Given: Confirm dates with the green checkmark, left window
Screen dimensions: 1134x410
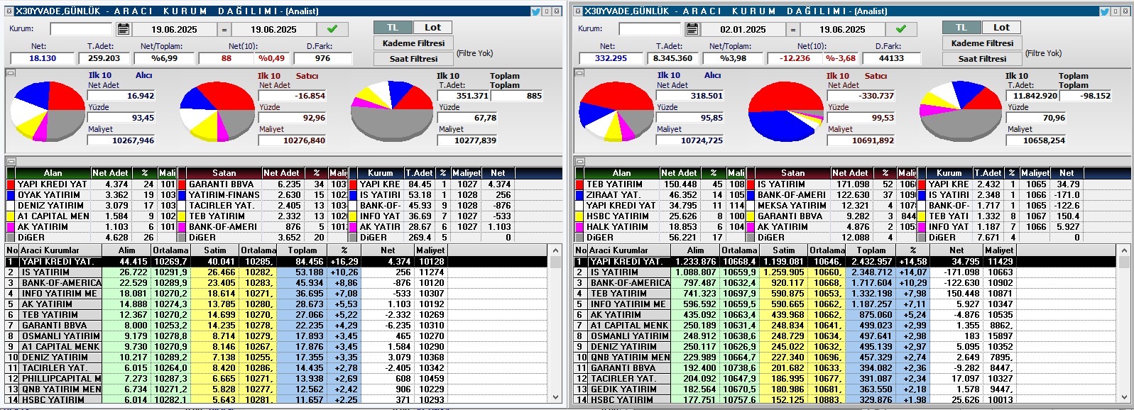Looking at the screenshot, I should click(x=332, y=29).
